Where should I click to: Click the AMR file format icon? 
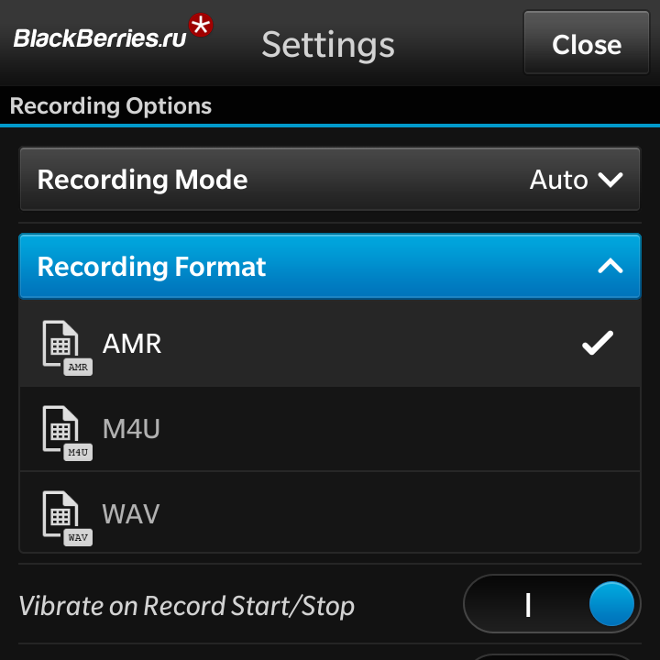(x=65, y=346)
